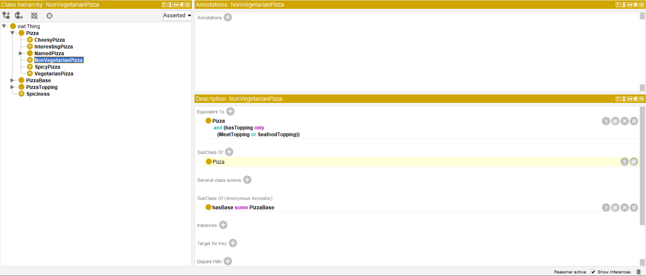This screenshot has height=276, width=646.
Task: Click the MeatTopping link in the expression
Action: point(234,135)
